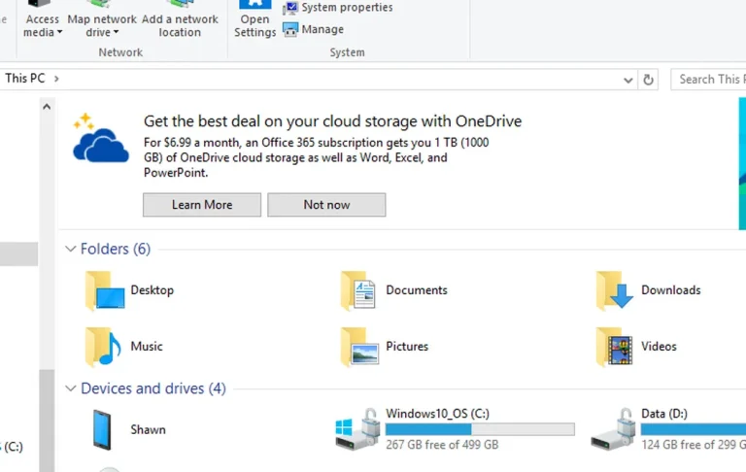This screenshot has height=472, width=746.
Task: Dismiss the OneDrive offer with Not now
Action: (x=326, y=205)
